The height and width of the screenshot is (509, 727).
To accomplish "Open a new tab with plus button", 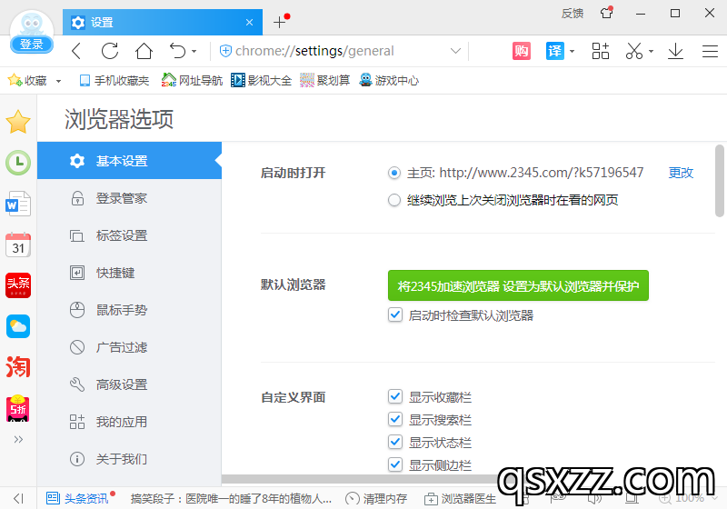I will pos(280,22).
